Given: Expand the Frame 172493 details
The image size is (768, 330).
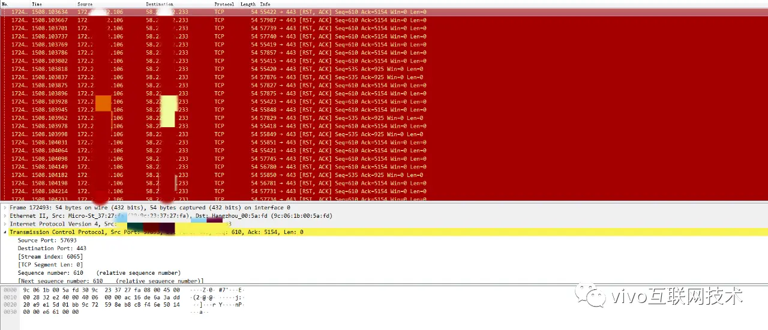Looking at the screenshot, I should pos(5,208).
